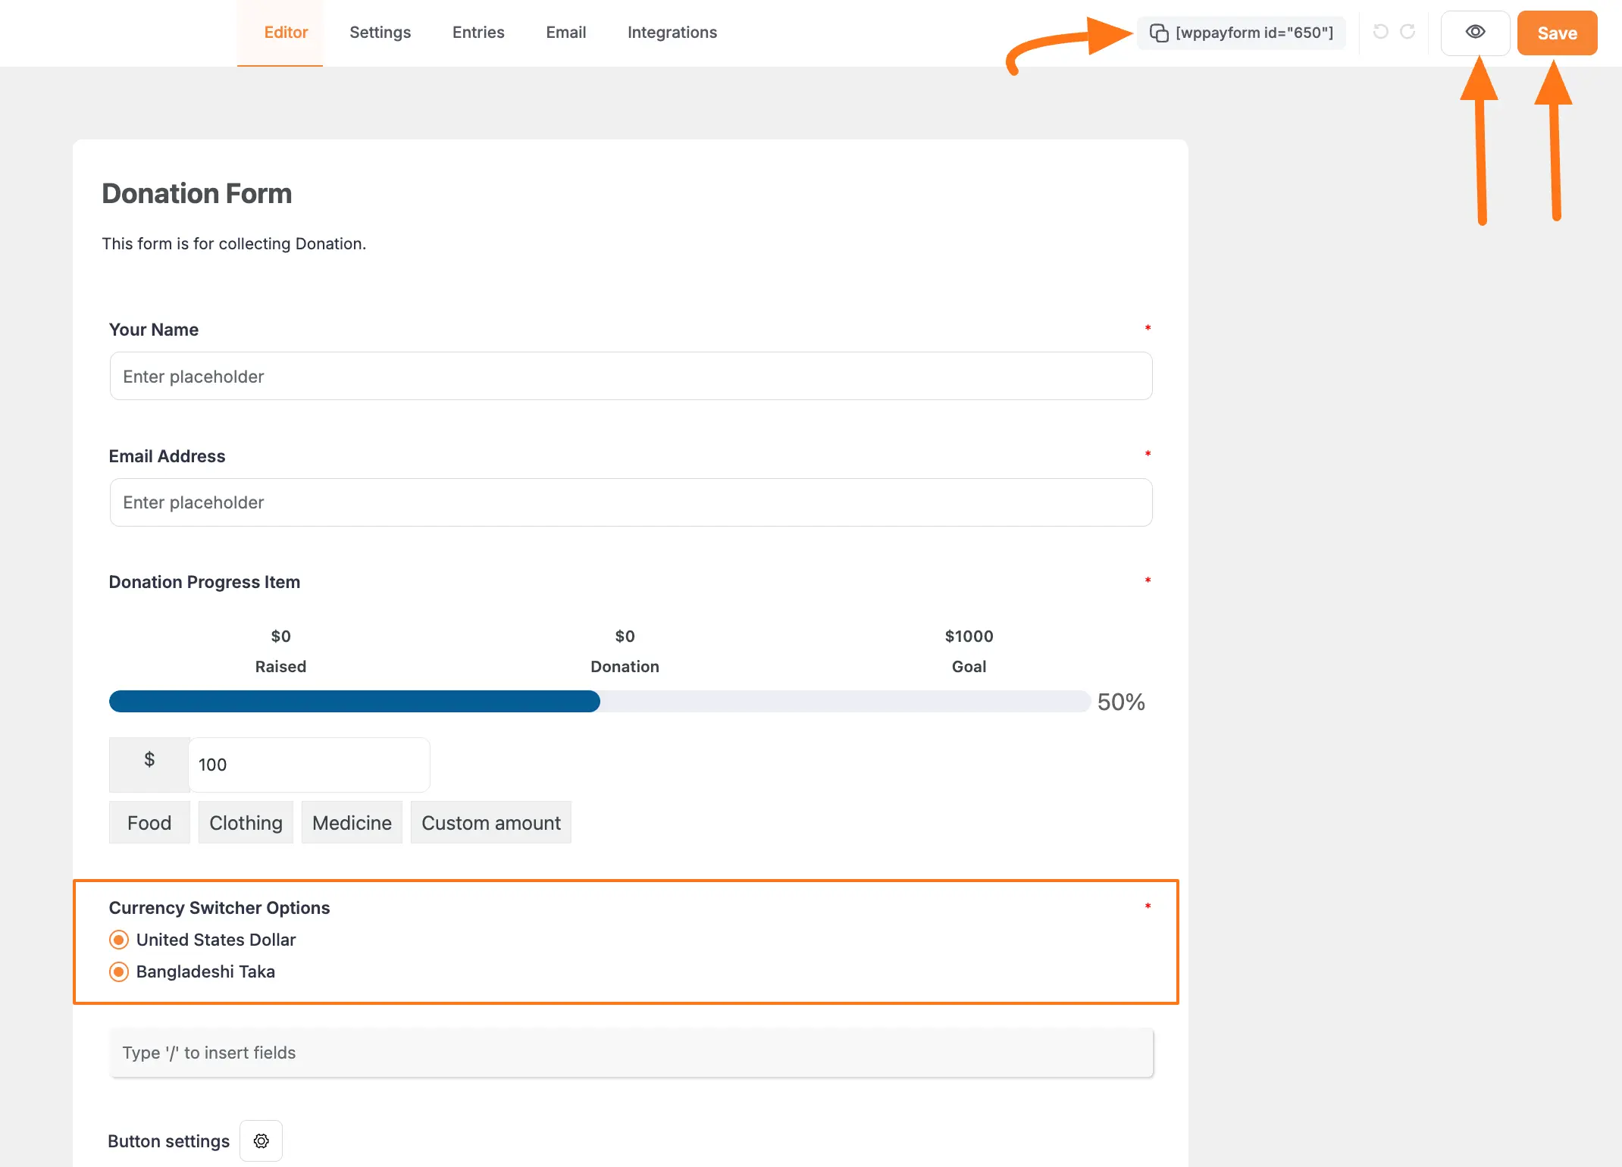The image size is (1622, 1167).
Task: Click the redo arrow icon
Action: coord(1408,32)
